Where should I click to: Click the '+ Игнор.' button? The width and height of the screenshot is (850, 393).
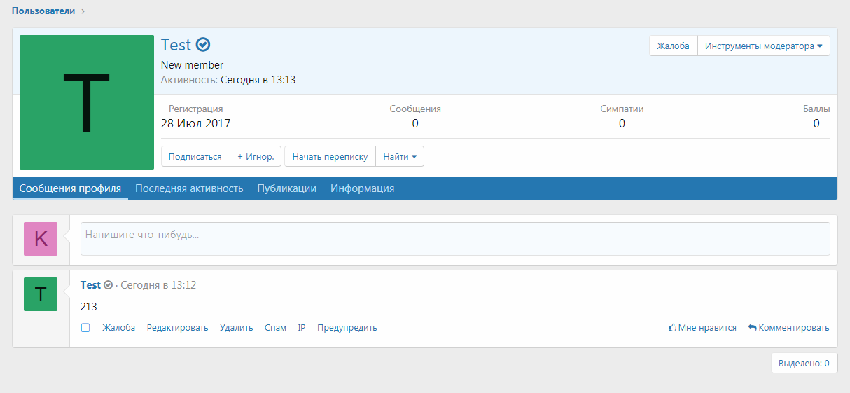(256, 156)
